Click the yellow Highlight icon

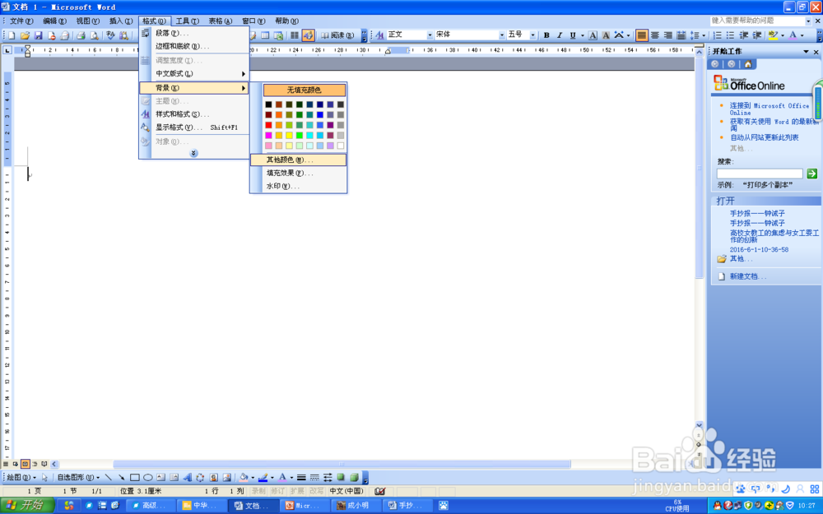pos(773,35)
